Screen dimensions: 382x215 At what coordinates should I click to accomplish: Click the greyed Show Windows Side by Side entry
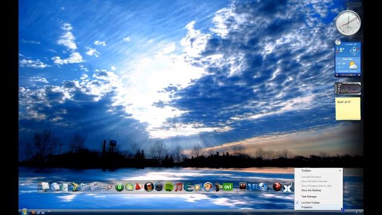pyautogui.click(x=316, y=186)
